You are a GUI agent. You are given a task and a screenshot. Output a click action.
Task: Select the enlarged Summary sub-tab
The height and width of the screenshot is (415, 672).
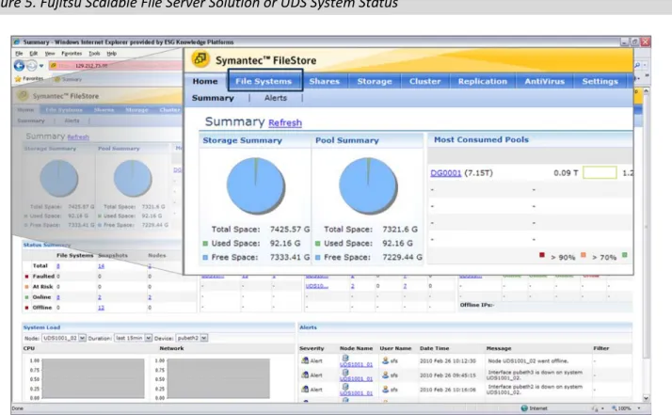(x=213, y=98)
